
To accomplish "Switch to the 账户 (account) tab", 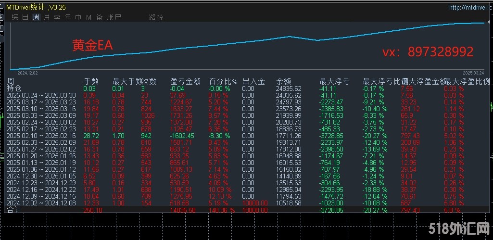I will tap(114, 17).
